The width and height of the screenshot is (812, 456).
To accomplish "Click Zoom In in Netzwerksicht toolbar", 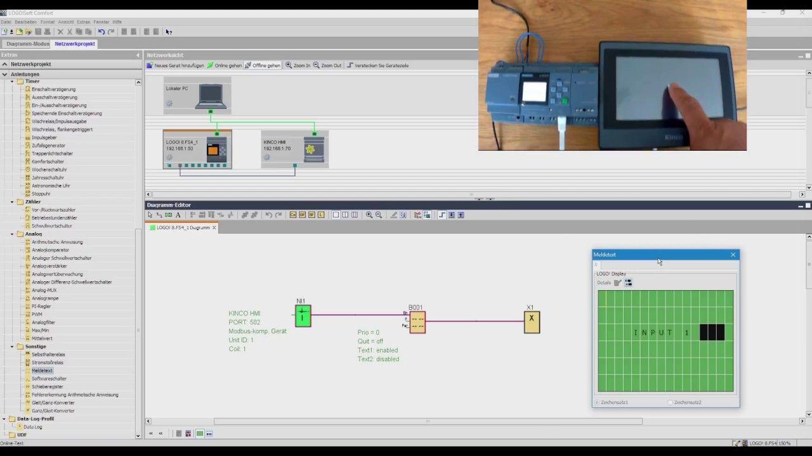I will tap(298, 65).
